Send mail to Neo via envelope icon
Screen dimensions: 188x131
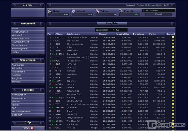tap(173, 77)
